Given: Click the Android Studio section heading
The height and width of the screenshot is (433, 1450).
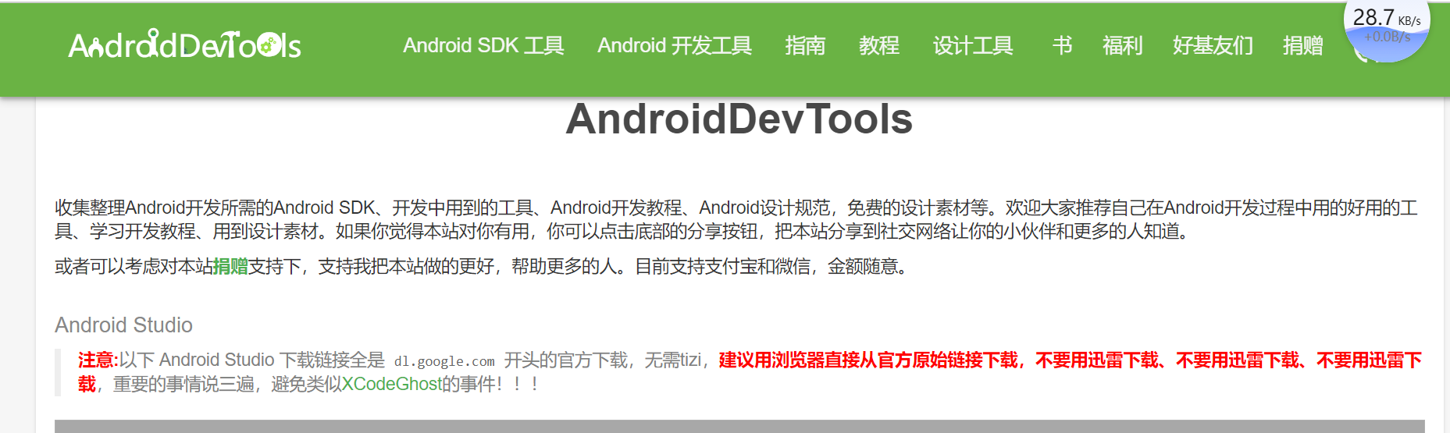Looking at the screenshot, I should pos(123,325).
